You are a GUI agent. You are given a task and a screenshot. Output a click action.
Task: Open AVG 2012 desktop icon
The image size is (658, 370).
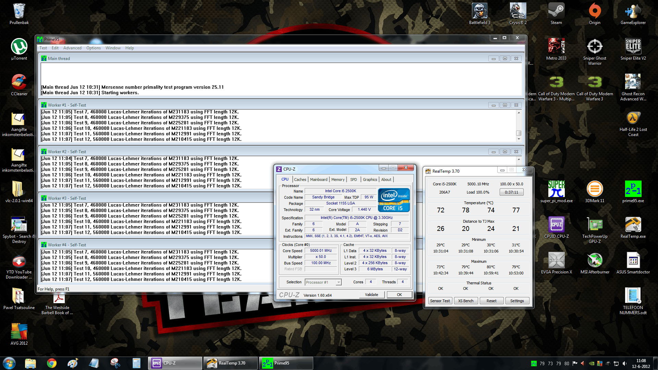pos(19,334)
